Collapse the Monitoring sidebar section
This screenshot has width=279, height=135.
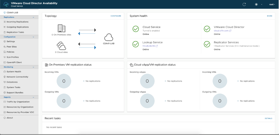[x=33, y=67]
